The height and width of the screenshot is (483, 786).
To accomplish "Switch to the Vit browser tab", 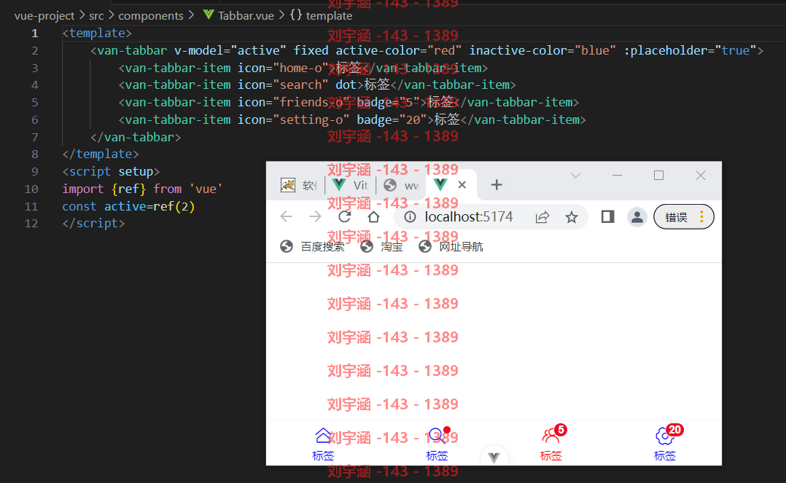I will pos(351,185).
